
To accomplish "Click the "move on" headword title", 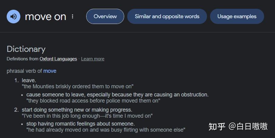I will (46, 17).
